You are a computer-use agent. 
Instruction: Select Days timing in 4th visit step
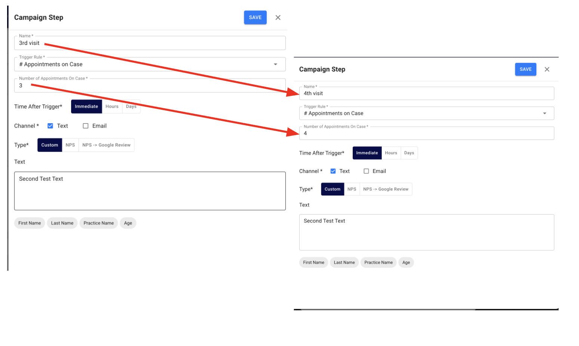pos(409,153)
